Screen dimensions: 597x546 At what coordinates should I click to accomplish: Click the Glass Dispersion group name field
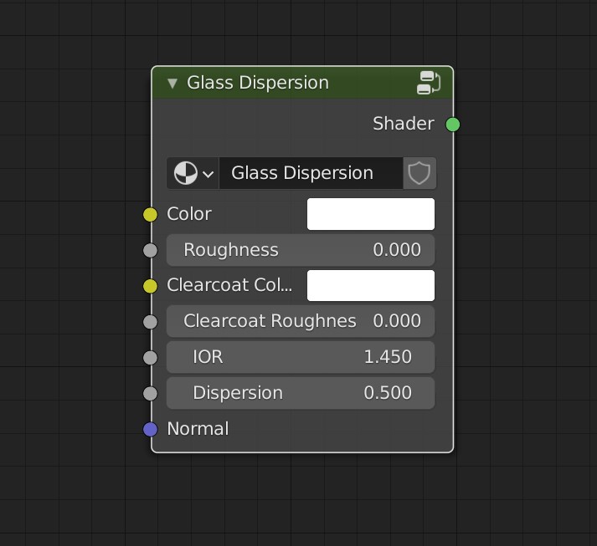pyautogui.click(x=310, y=173)
